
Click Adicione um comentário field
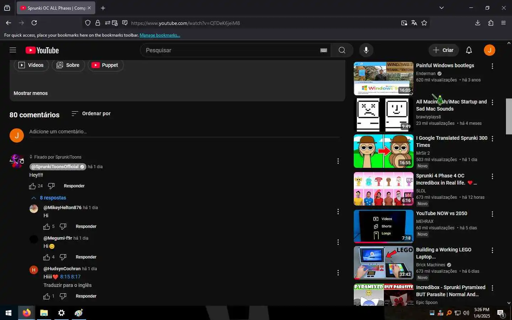pyautogui.click(x=184, y=132)
